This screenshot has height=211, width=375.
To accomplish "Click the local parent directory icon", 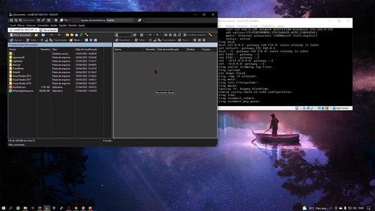I will point(67,35).
